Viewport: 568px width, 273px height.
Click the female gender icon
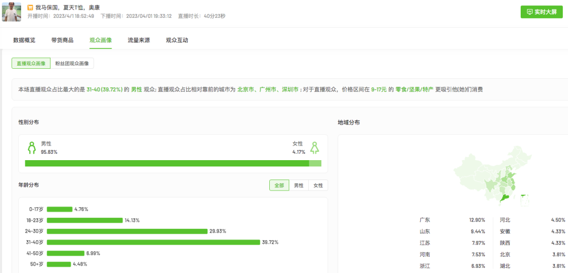coord(315,148)
